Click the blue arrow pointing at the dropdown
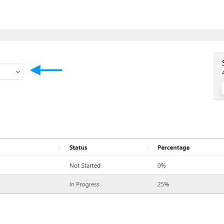Screen dimensions: 224x224 [x=46, y=70]
